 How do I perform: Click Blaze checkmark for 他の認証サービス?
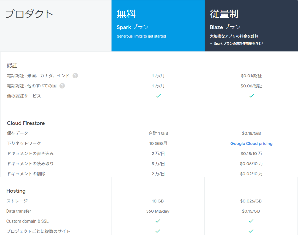(251, 96)
